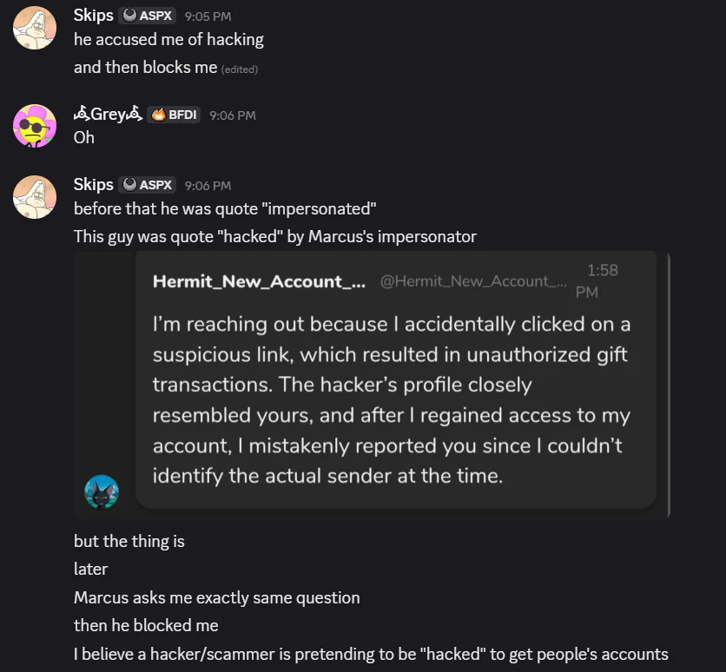
Task: Open the BFDI server tag badge
Action: [x=174, y=115]
